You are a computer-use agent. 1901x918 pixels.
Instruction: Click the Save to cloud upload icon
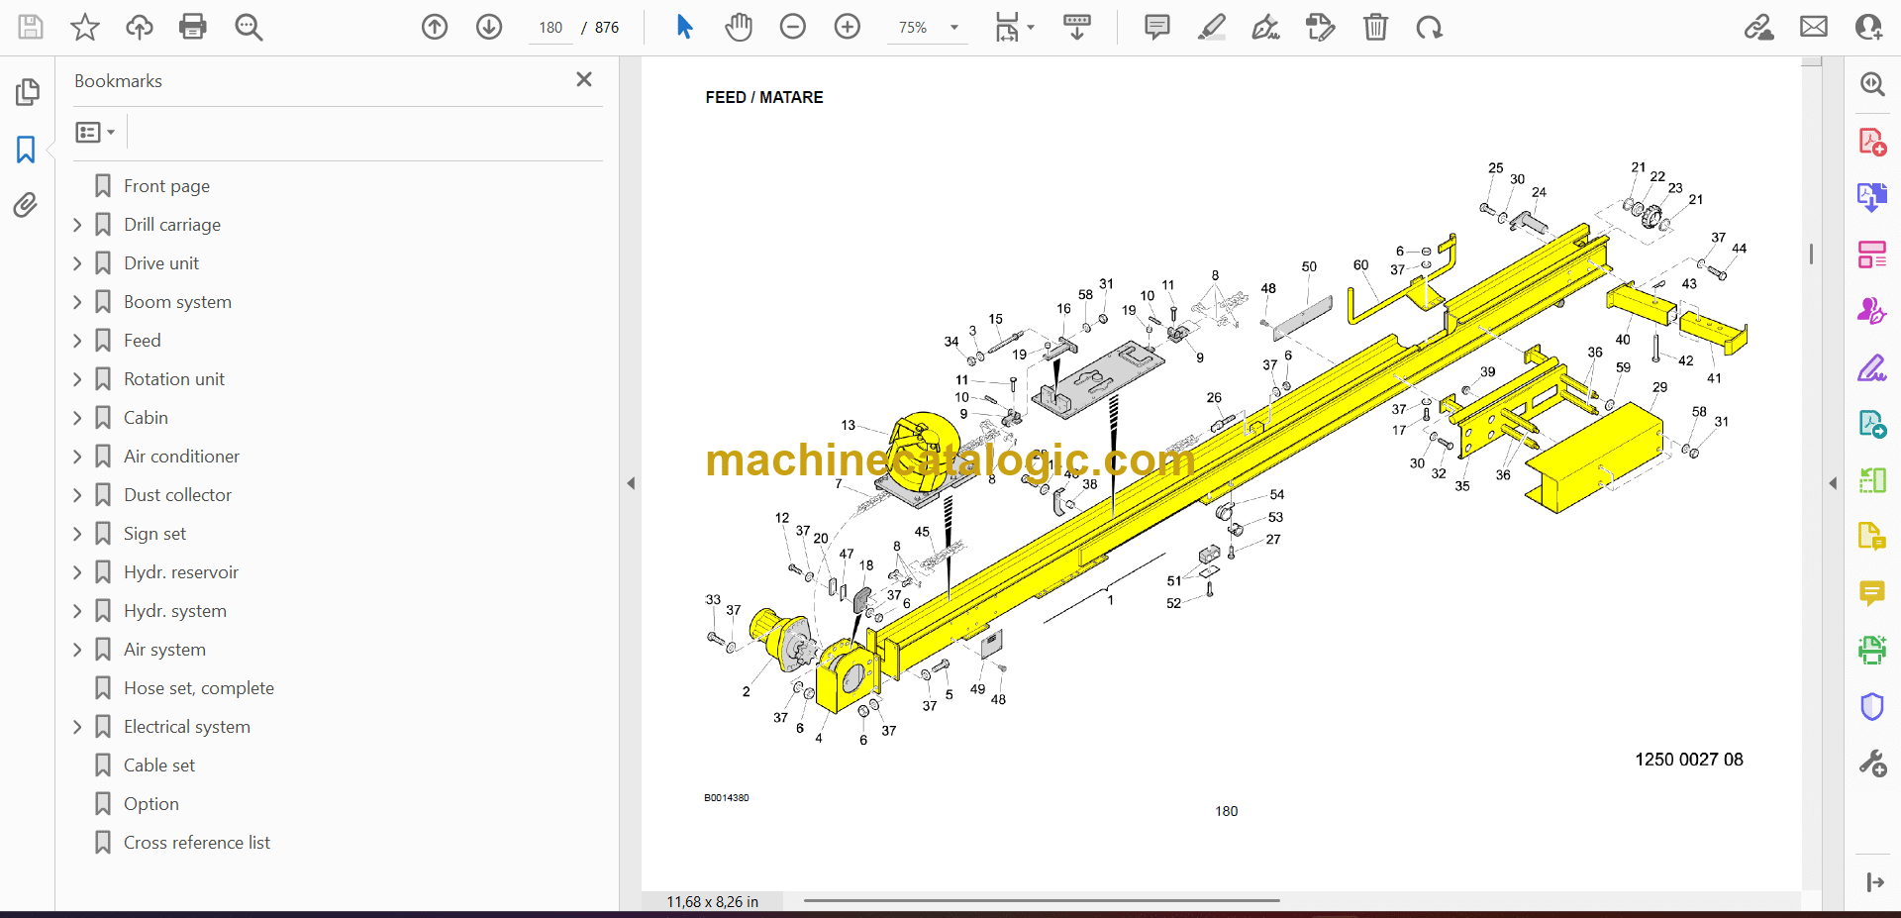coord(139,27)
